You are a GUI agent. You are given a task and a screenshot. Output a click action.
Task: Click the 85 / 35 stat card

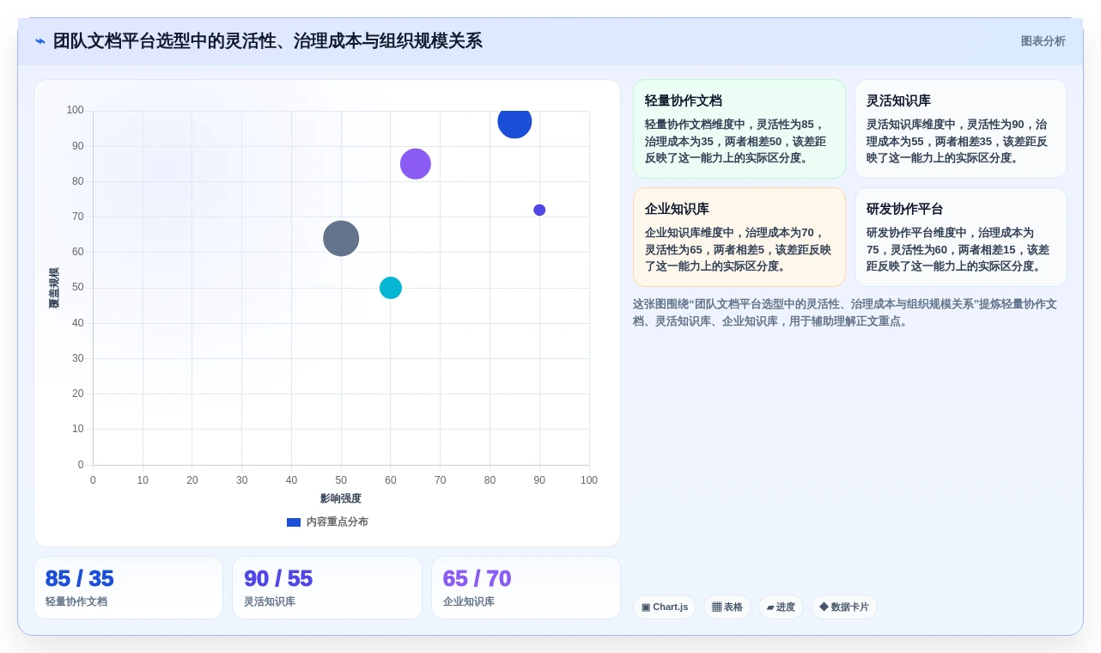pyautogui.click(x=128, y=588)
